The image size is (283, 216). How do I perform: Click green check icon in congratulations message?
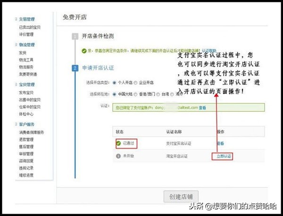pyautogui.click(x=84, y=51)
